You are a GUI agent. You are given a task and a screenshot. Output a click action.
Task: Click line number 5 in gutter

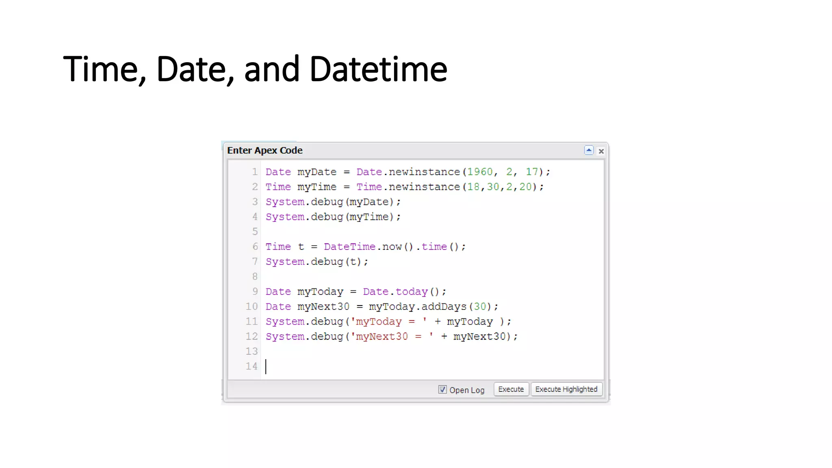(255, 232)
